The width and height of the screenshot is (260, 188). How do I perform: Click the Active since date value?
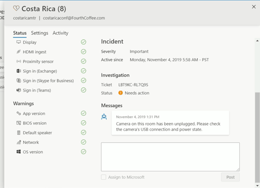169,60
